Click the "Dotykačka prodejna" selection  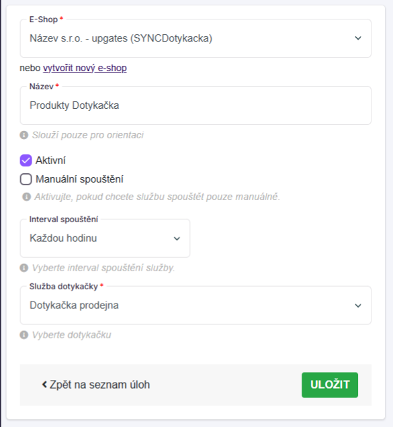pos(195,305)
